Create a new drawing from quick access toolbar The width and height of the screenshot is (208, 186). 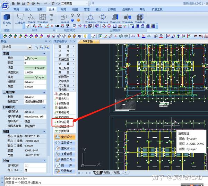(14, 3)
